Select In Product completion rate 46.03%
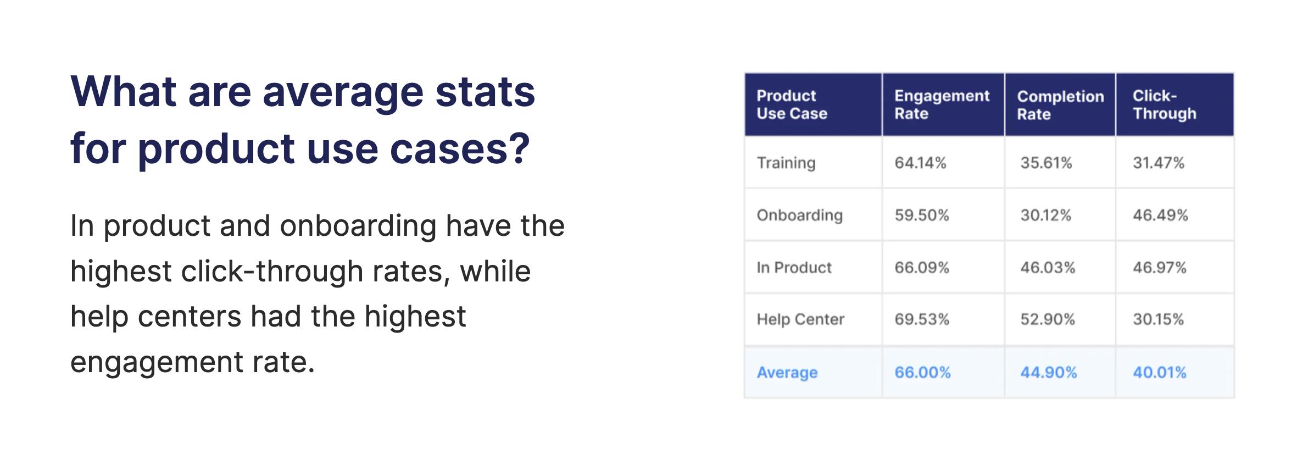 click(x=1048, y=268)
